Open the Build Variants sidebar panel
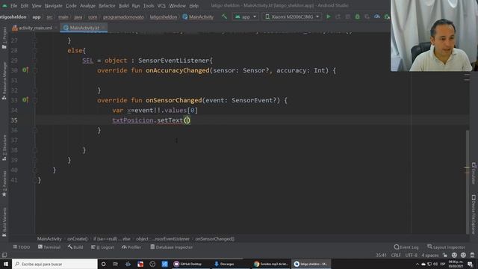The image size is (478, 269). (x=4, y=222)
